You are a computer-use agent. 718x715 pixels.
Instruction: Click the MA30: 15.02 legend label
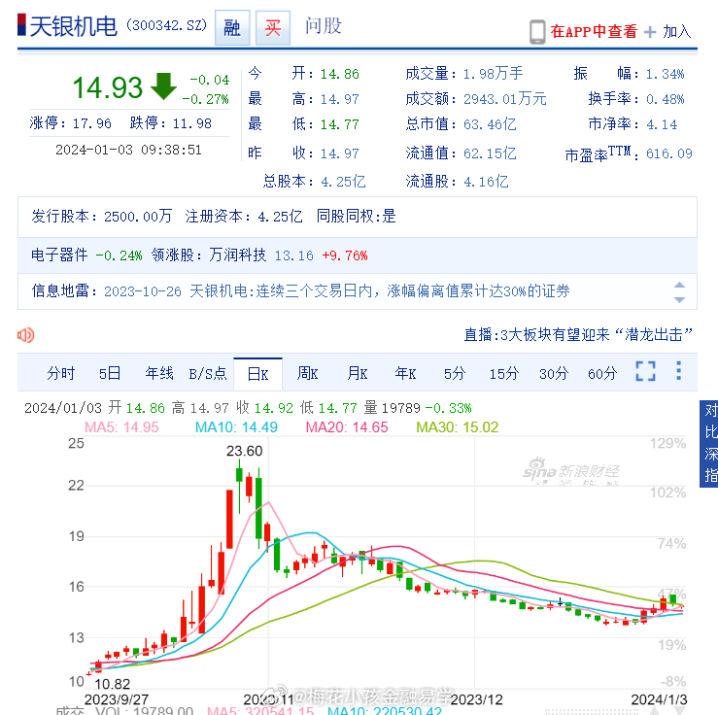coord(457,427)
